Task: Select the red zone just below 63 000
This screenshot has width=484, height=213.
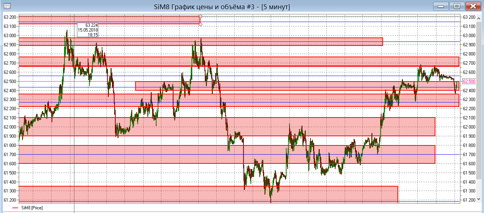Action: (x=201, y=42)
